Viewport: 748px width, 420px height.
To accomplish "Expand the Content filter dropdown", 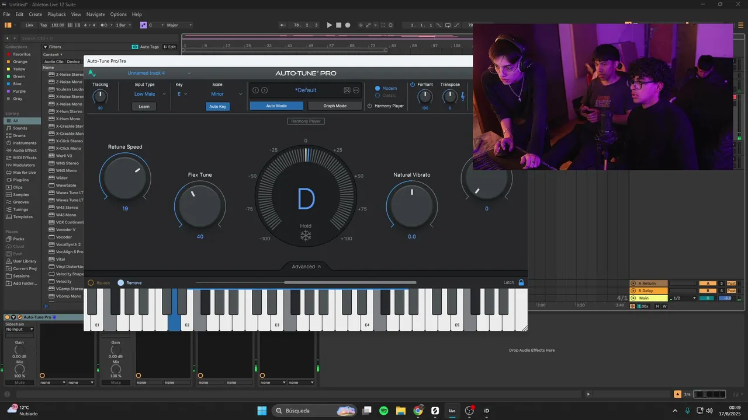I will point(53,55).
